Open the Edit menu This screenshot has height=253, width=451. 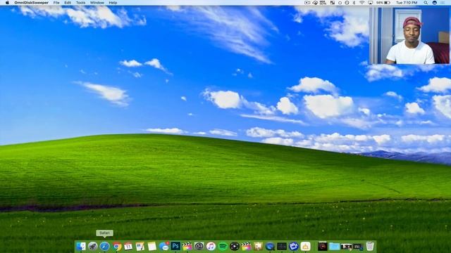[68, 3]
